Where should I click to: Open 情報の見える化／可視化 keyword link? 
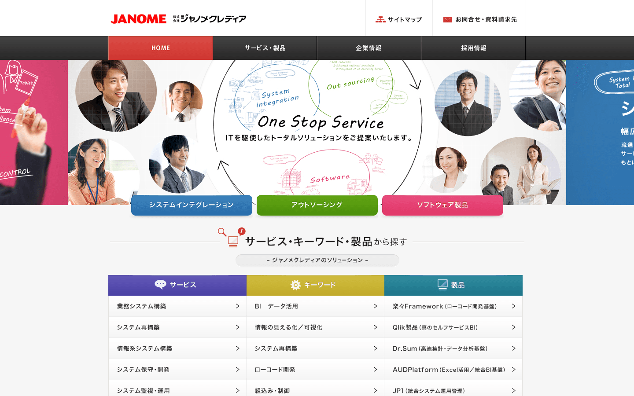pos(315,327)
